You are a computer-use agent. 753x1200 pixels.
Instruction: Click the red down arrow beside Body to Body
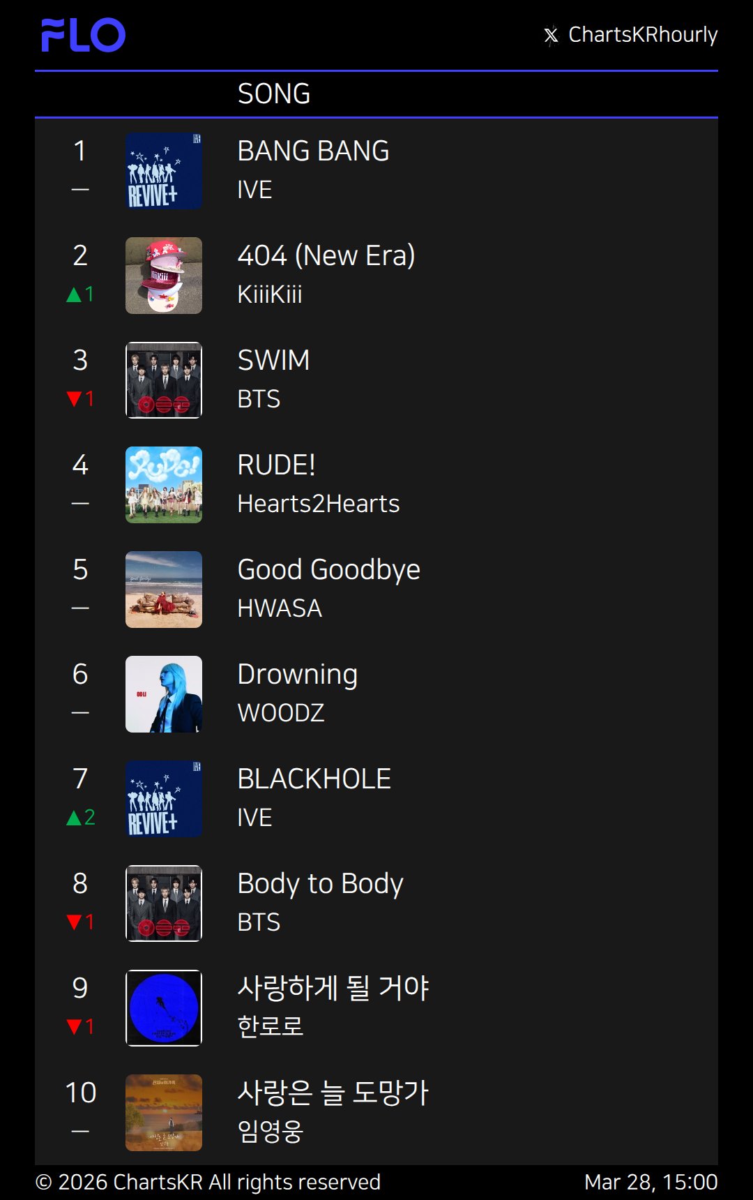(74, 922)
